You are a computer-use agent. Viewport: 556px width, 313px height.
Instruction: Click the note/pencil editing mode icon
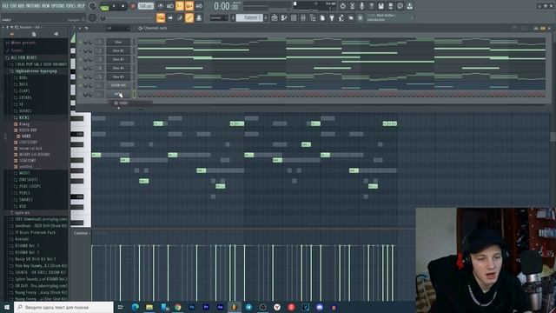pos(180,17)
